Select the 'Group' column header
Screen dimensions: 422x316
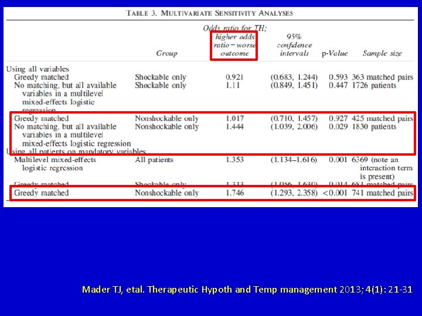(x=166, y=53)
